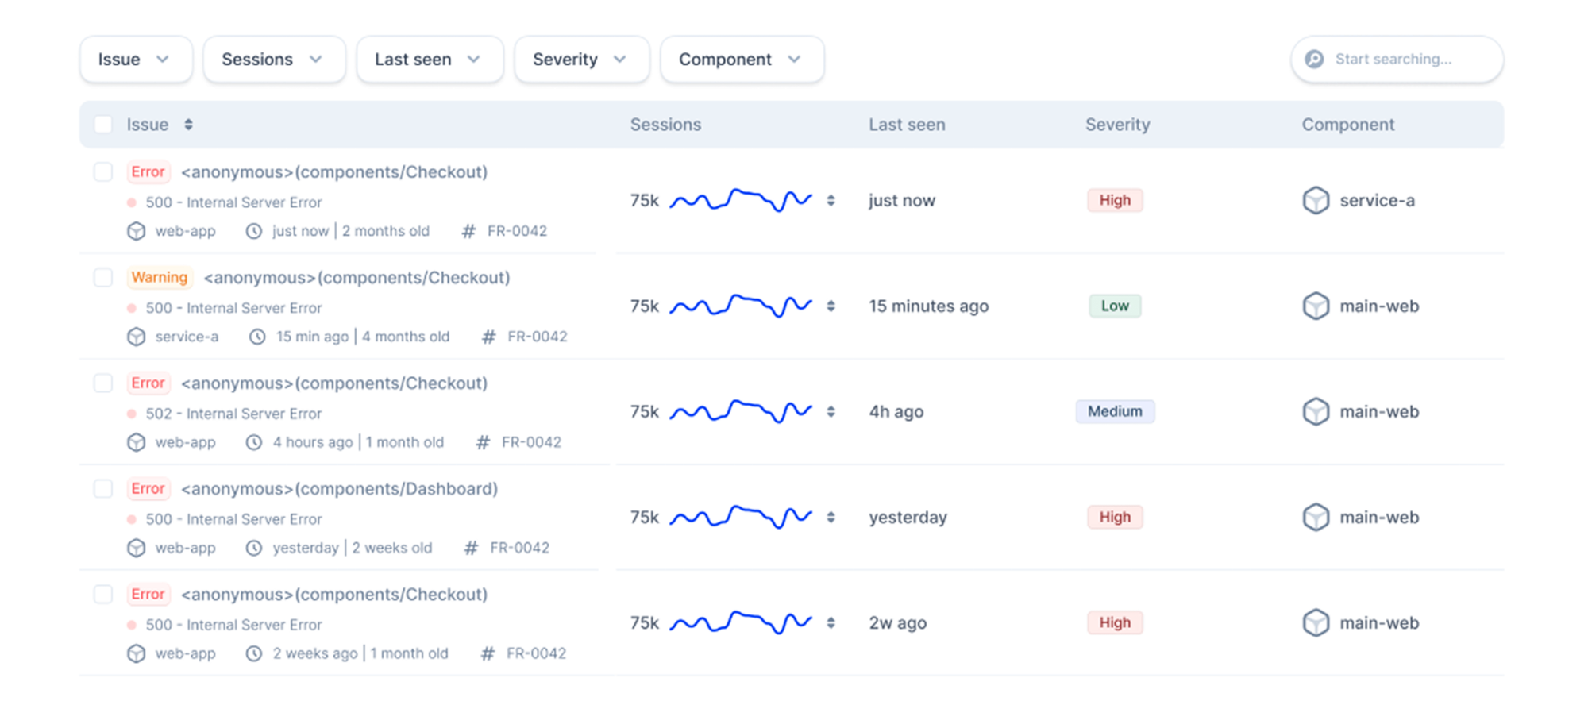
Task: Click session sort arrows in first row
Action: pos(831,201)
